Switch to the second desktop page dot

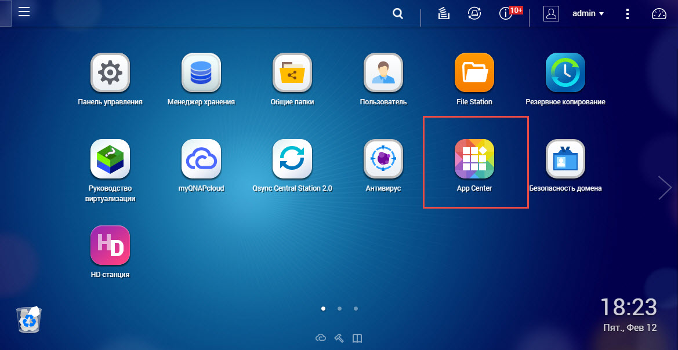click(x=339, y=308)
